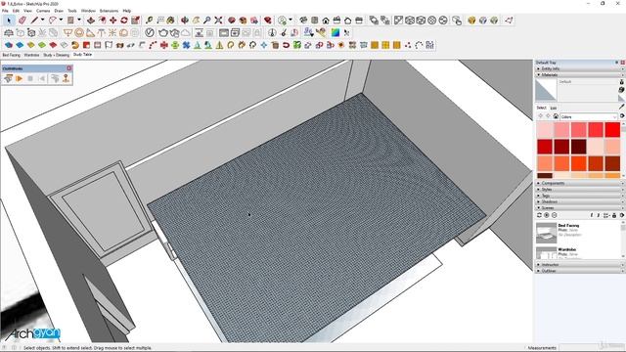The width and height of the screenshot is (626, 352).
Task: Expand the Components panel
Action: pyautogui.click(x=579, y=183)
